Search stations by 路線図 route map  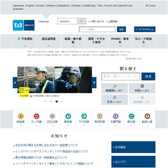pos(114,88)
